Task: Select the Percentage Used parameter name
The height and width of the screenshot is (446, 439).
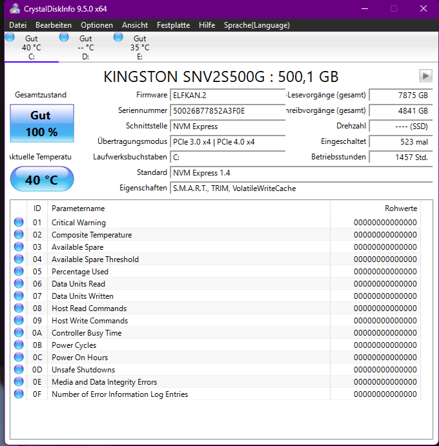Action: point(80,271)
